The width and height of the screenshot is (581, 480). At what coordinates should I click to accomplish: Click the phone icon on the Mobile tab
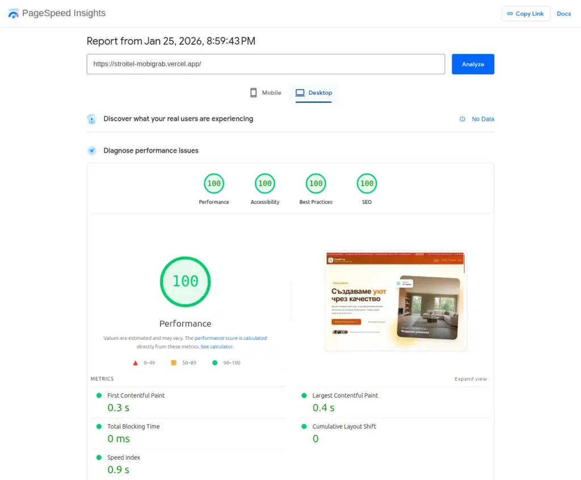(x=254, y=92)
